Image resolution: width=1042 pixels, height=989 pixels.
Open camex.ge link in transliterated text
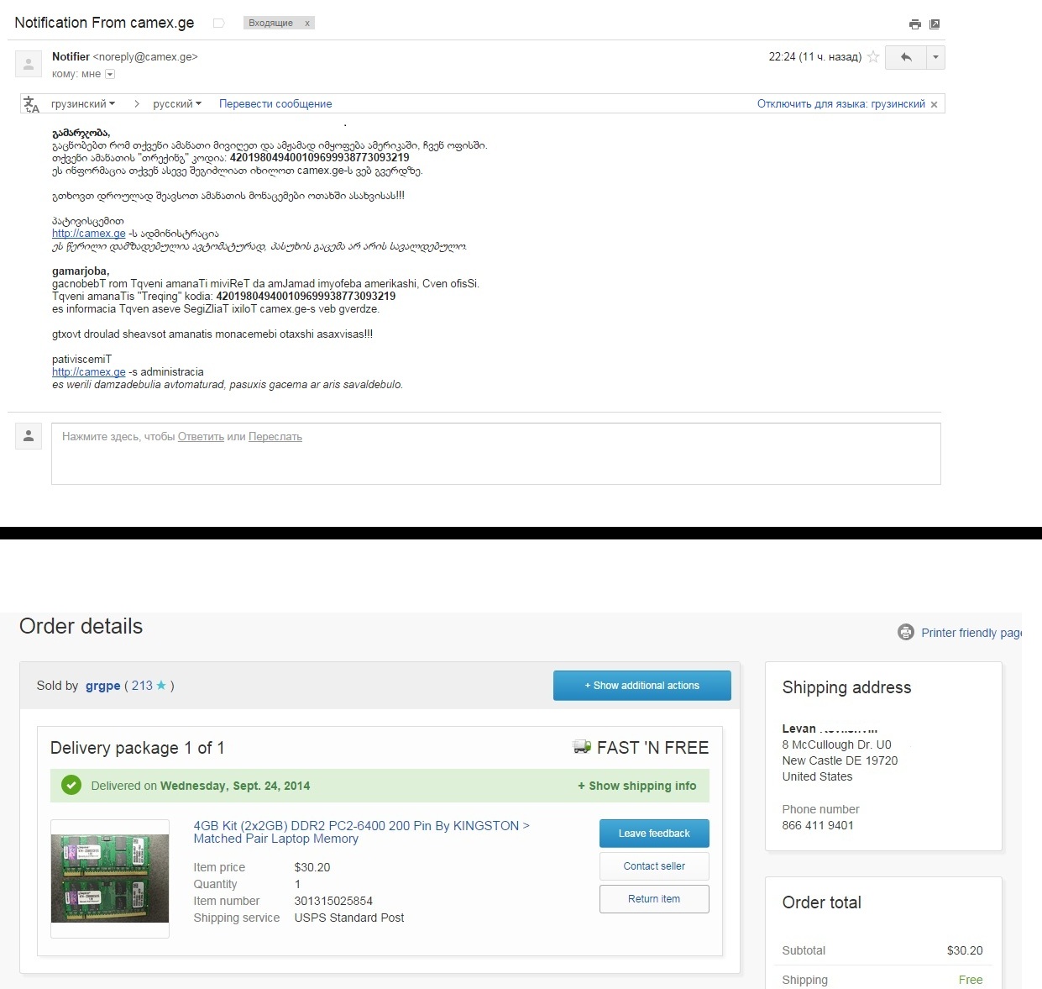pos(89,372)
